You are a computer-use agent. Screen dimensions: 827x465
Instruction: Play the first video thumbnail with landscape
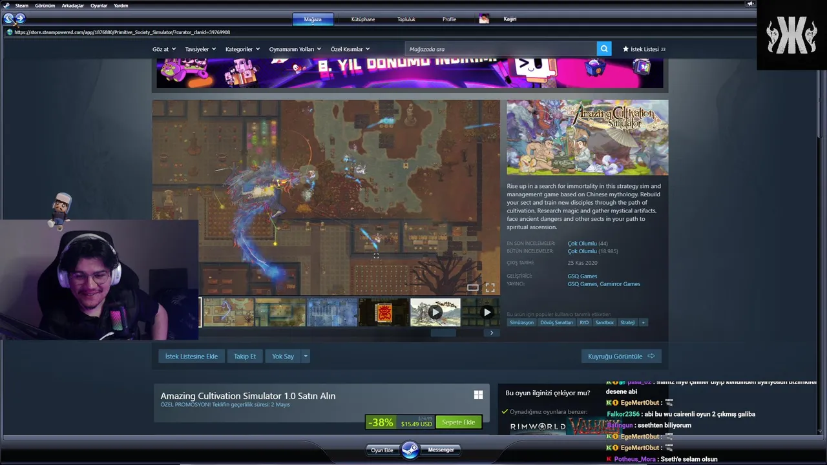[435, 312]
